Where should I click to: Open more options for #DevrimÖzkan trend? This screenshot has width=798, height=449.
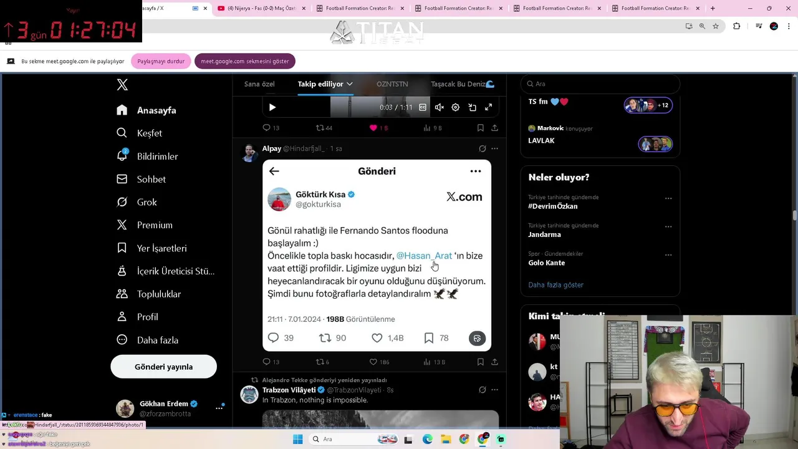point(668,198)
